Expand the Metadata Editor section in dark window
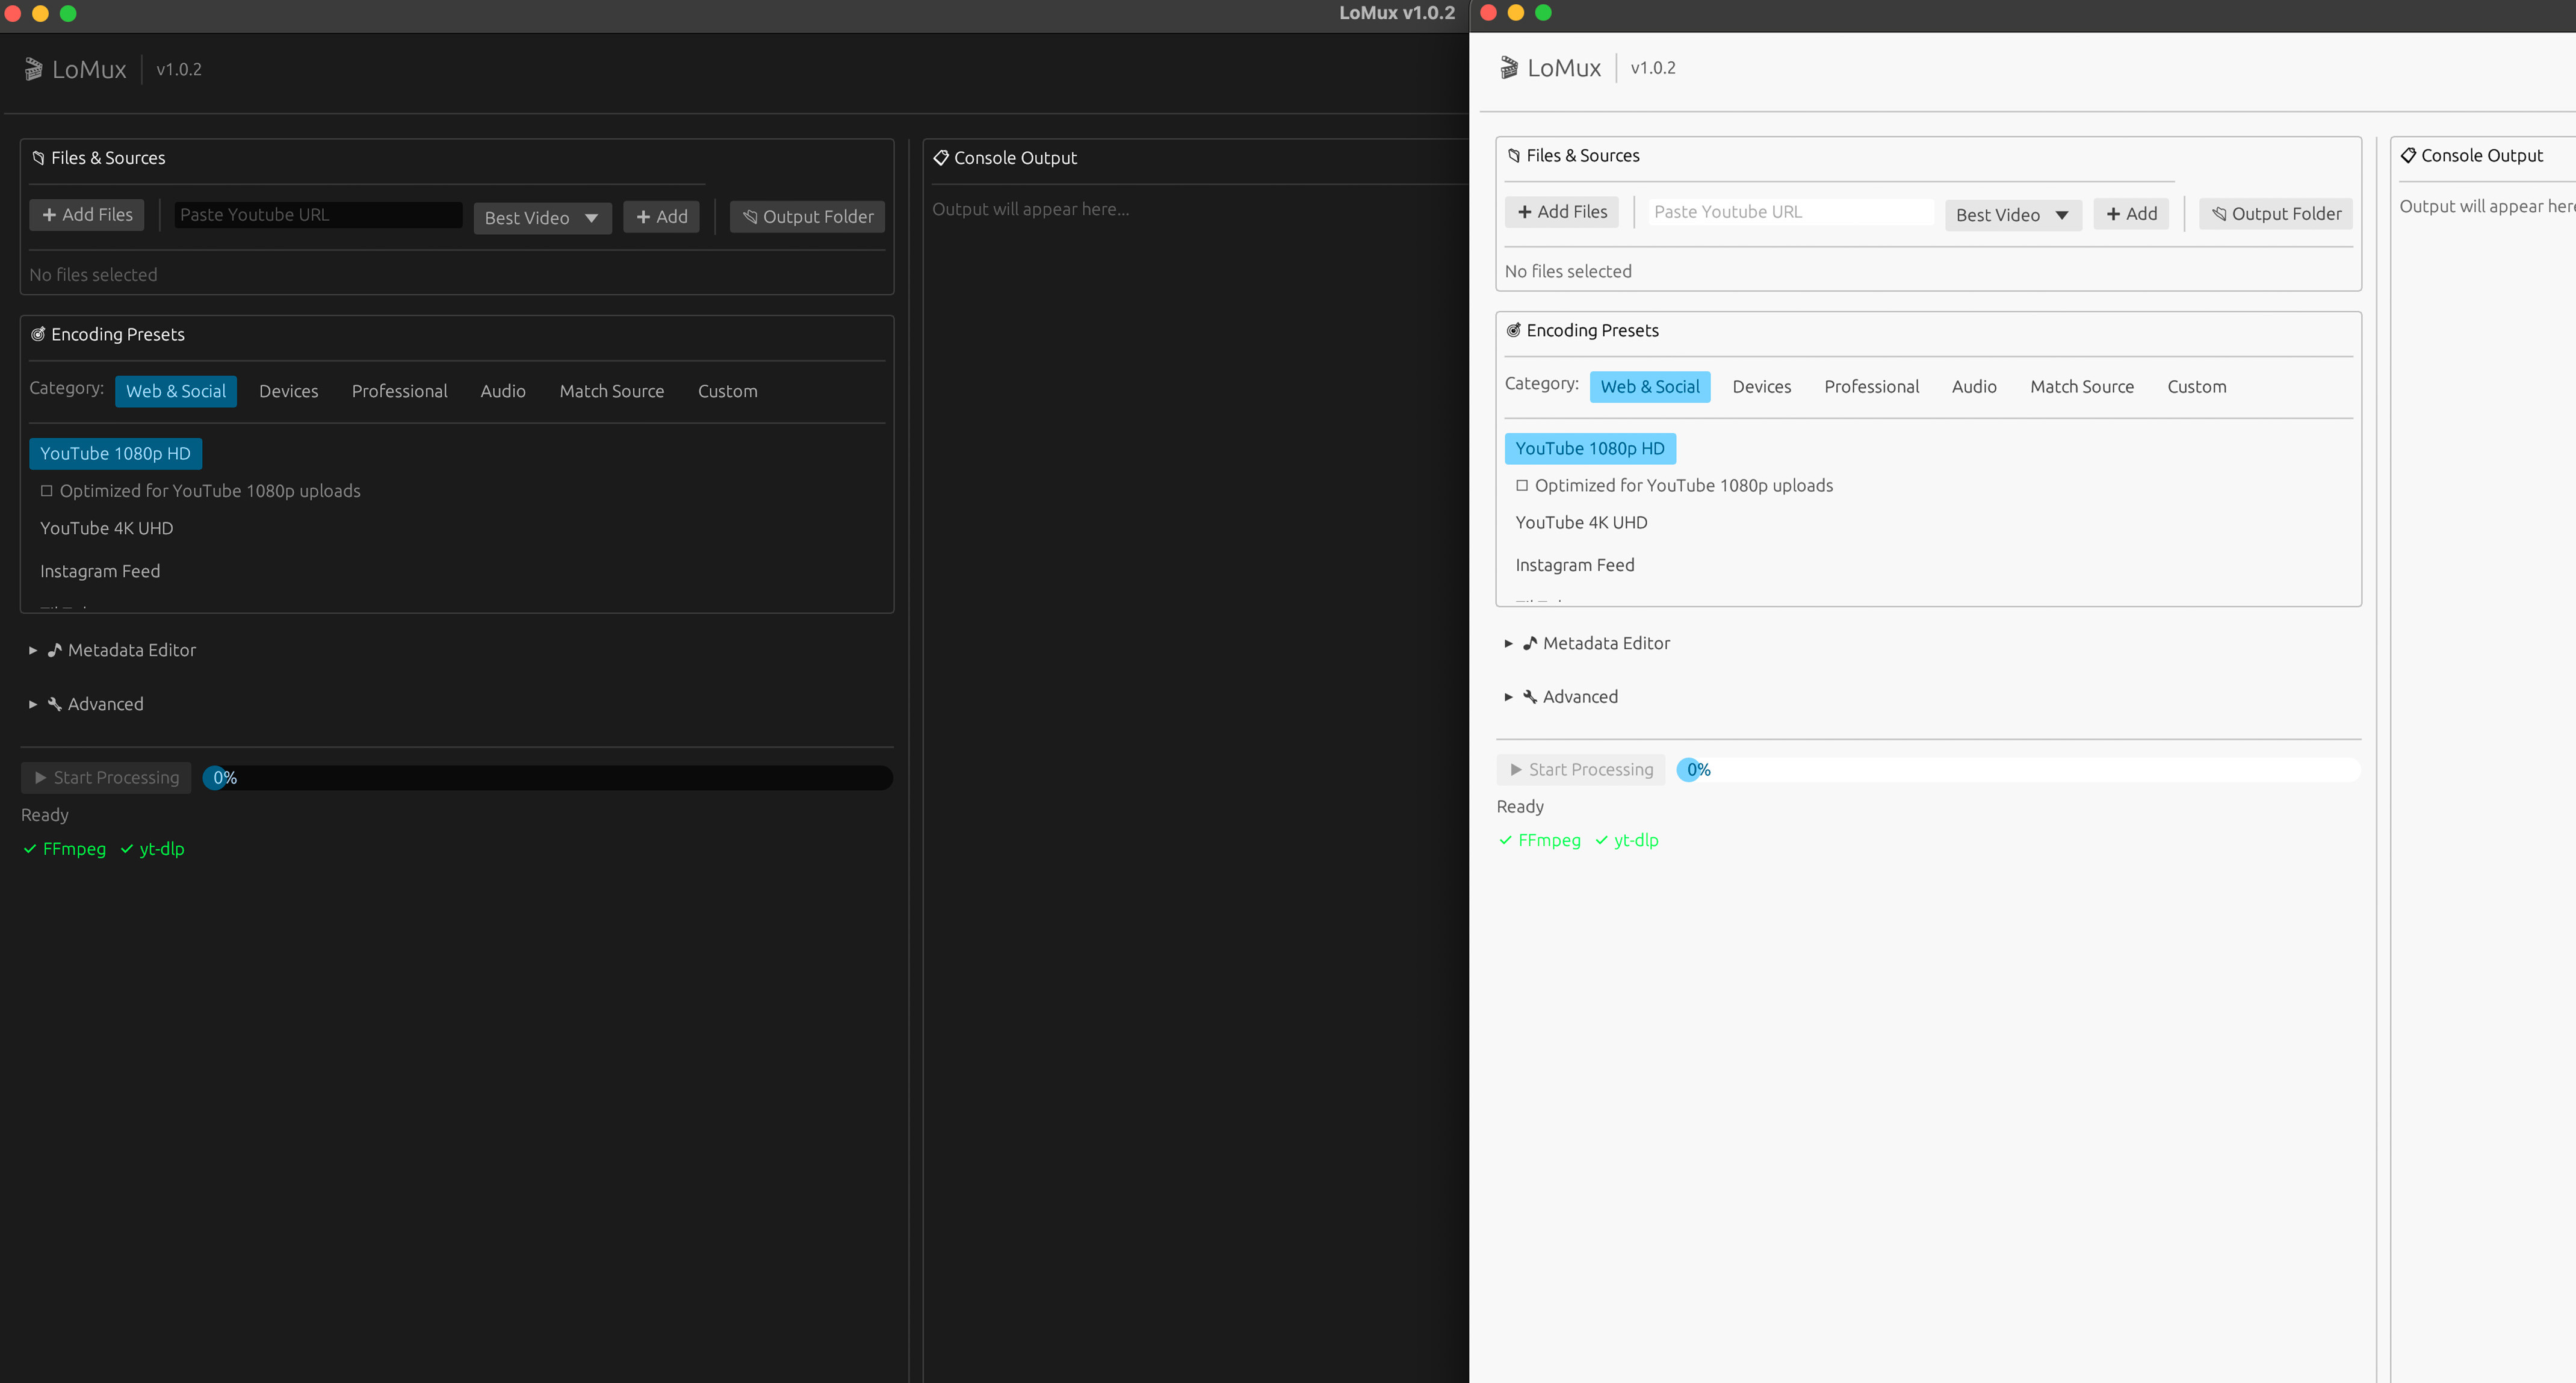 (33, 650)
